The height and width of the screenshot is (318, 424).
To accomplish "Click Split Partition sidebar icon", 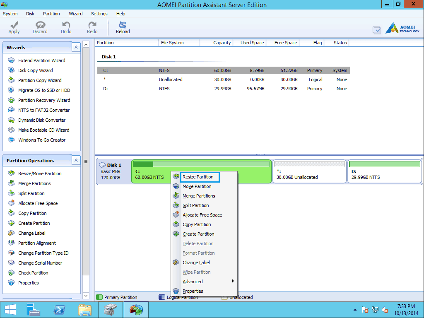I will 11,193.
